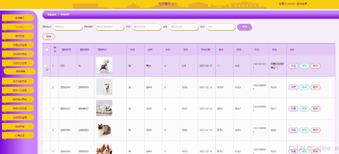Focus the 宠物名称 search input
The height and width of the screenshot is (154, 339).
(67, 27)
